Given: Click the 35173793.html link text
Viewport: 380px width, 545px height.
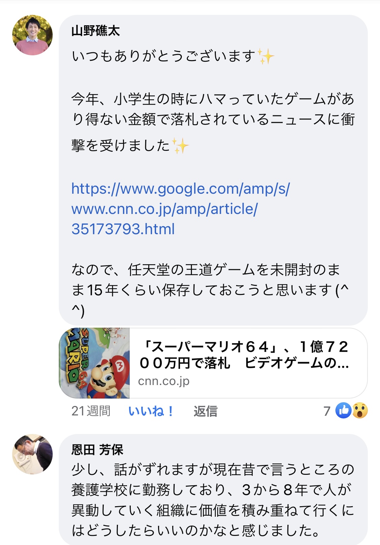Looking at the screenshot, I should coord(123,229).
